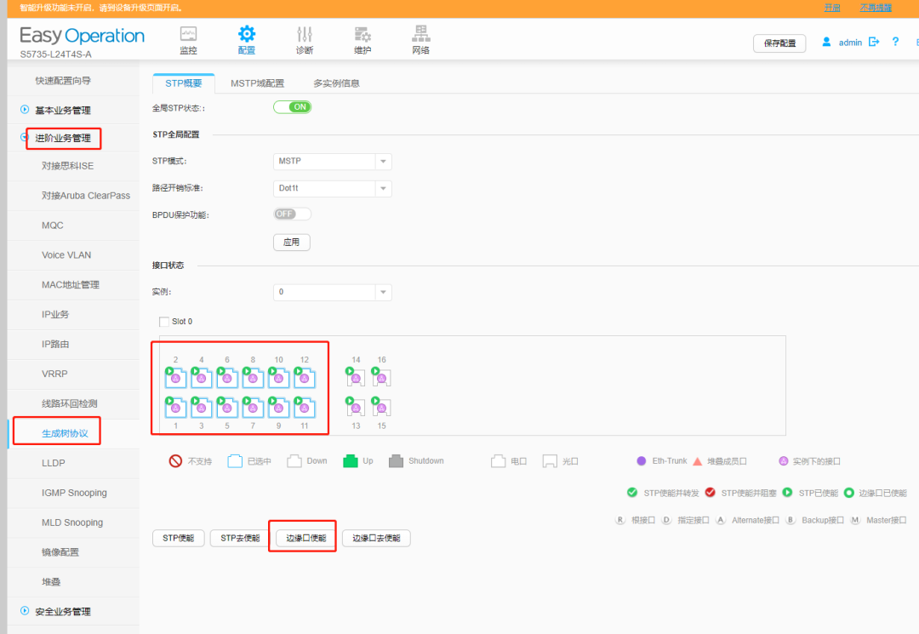Open MAC地址管理 in the sidebar
Image resolution: width=919 pixels, height=634 pixels.
(x=73, y=285)
